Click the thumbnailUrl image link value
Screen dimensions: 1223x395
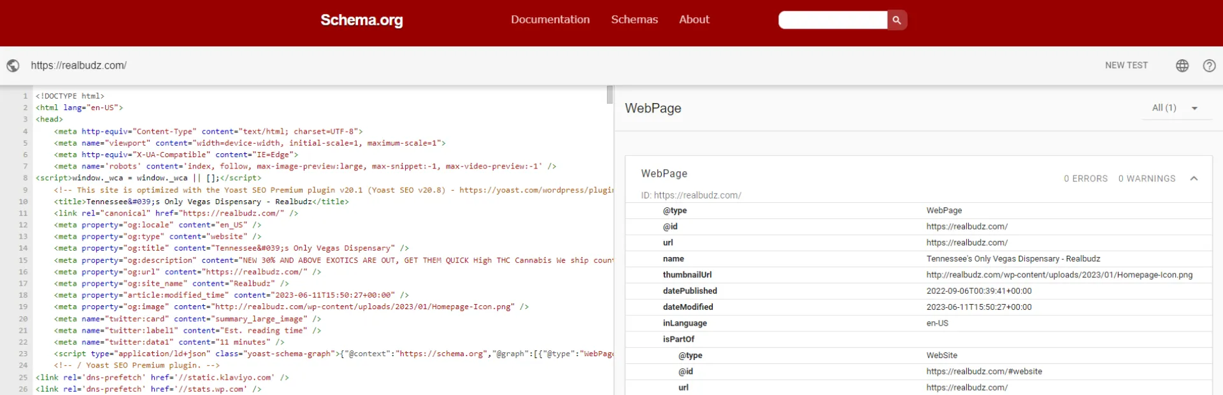tap(1059, 275)
